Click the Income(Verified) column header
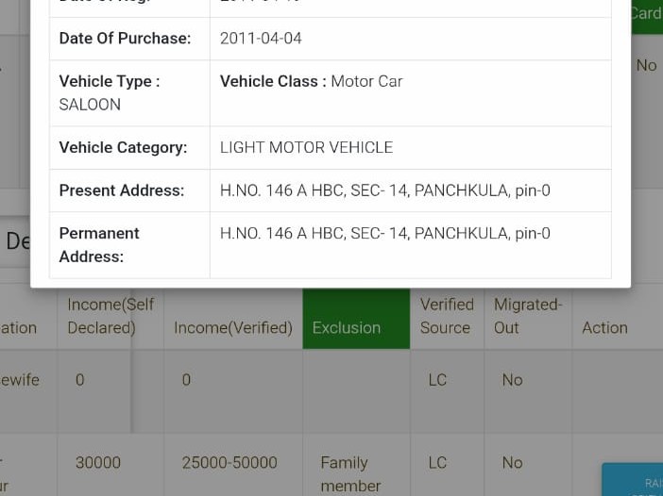This screenshot has width=663, height=496. click(233, 328)
